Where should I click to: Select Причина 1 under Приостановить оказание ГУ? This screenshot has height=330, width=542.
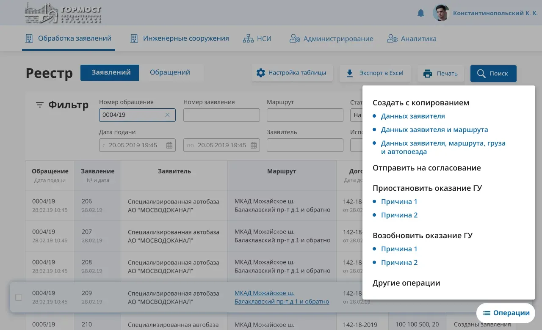point(399,201)
